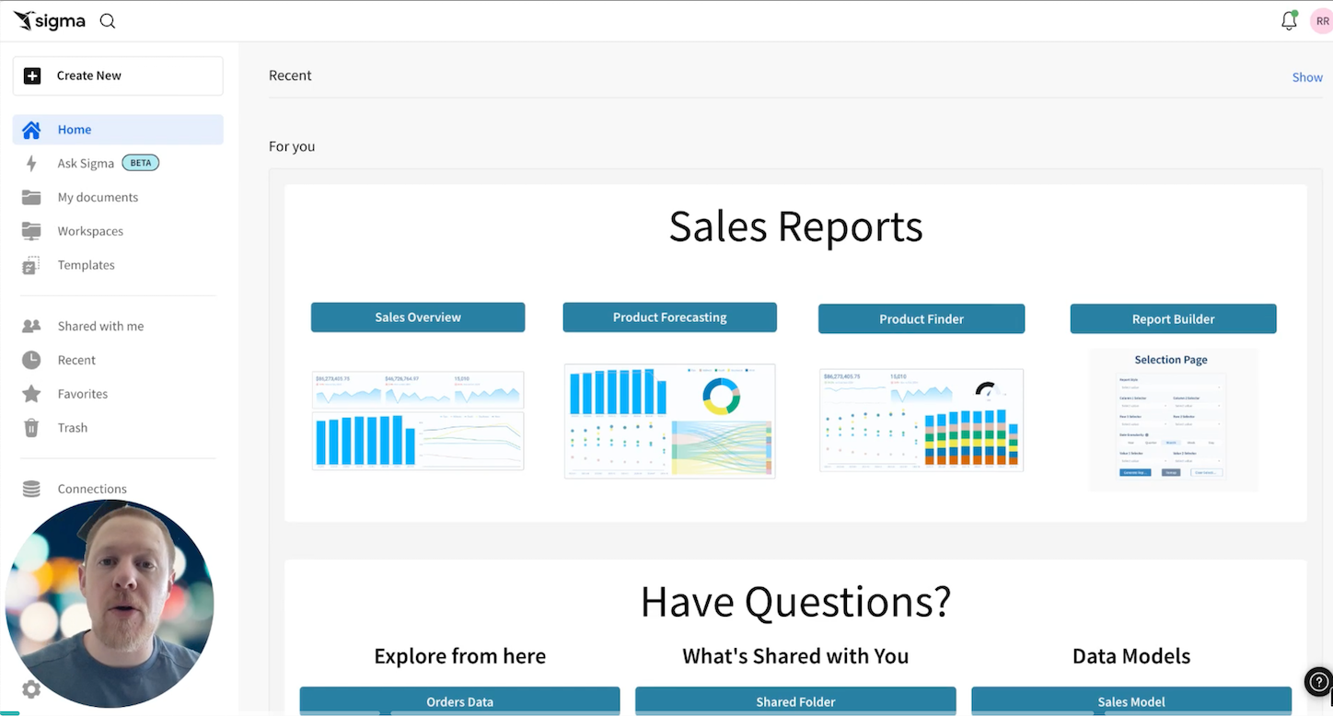Open the Selection Page thumbnail
The width and height of the screenshot is (1333, 716).
(1173, 420)
